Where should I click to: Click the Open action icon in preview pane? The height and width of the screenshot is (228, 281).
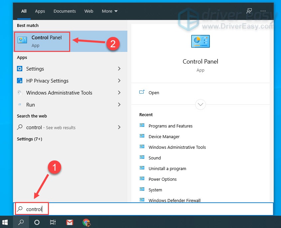click(x=142, y=92)
